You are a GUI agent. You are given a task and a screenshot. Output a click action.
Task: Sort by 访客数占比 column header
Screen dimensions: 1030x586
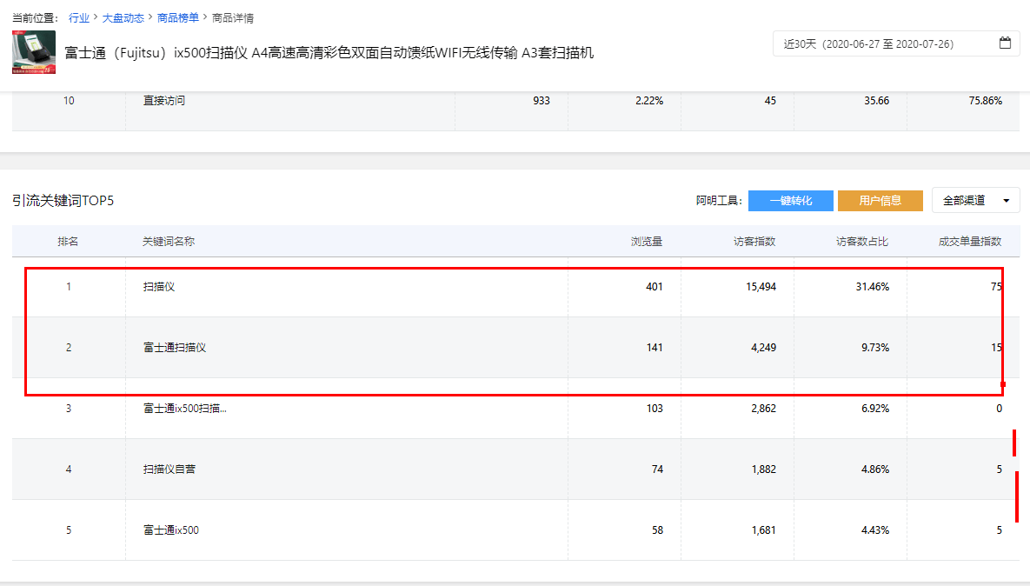click(x=862, y=241)
